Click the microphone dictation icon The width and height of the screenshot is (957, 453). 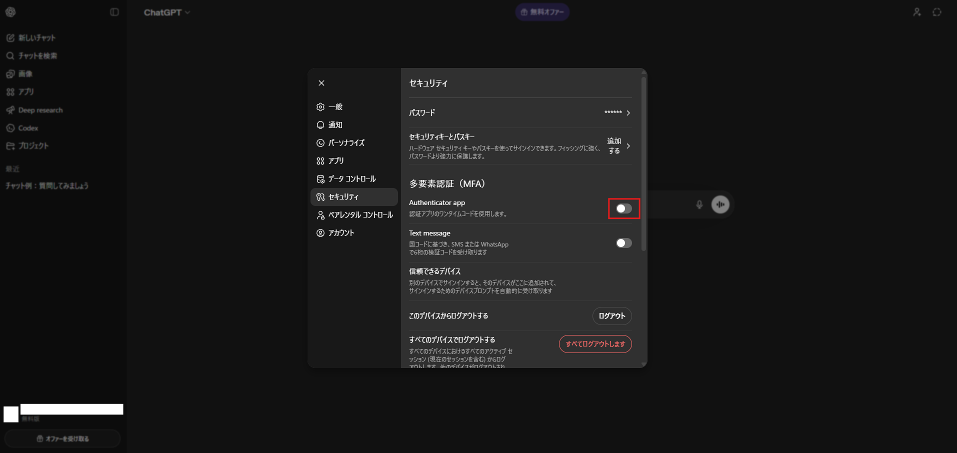click(x=699, y=204)
